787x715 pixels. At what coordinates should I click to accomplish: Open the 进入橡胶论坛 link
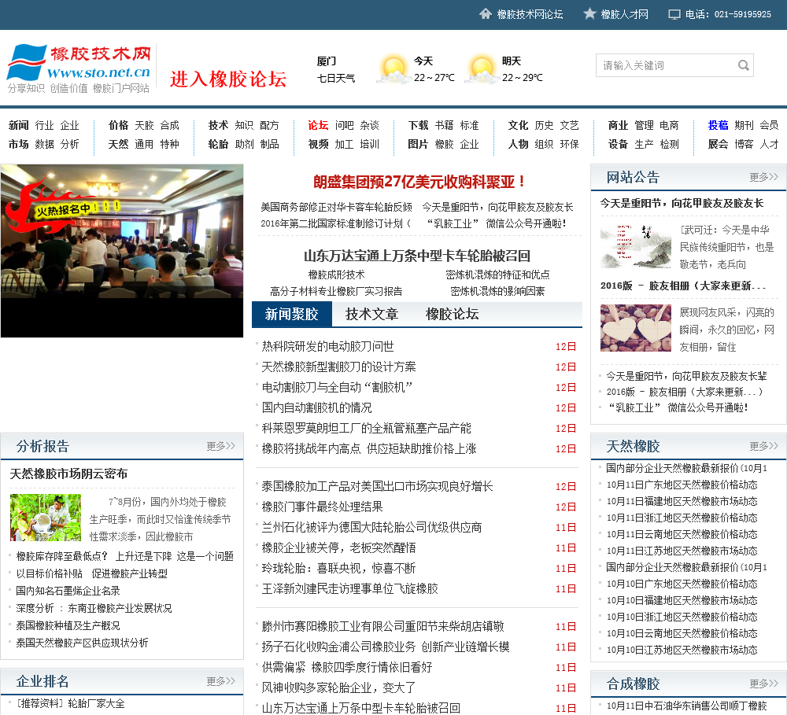(x=228, y=79)
